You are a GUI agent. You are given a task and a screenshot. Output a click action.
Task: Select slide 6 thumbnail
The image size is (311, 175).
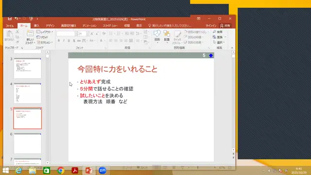tap(28, 143)
